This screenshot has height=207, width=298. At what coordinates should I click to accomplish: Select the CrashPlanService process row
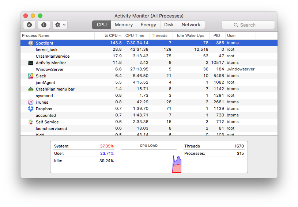click(149, 56)
